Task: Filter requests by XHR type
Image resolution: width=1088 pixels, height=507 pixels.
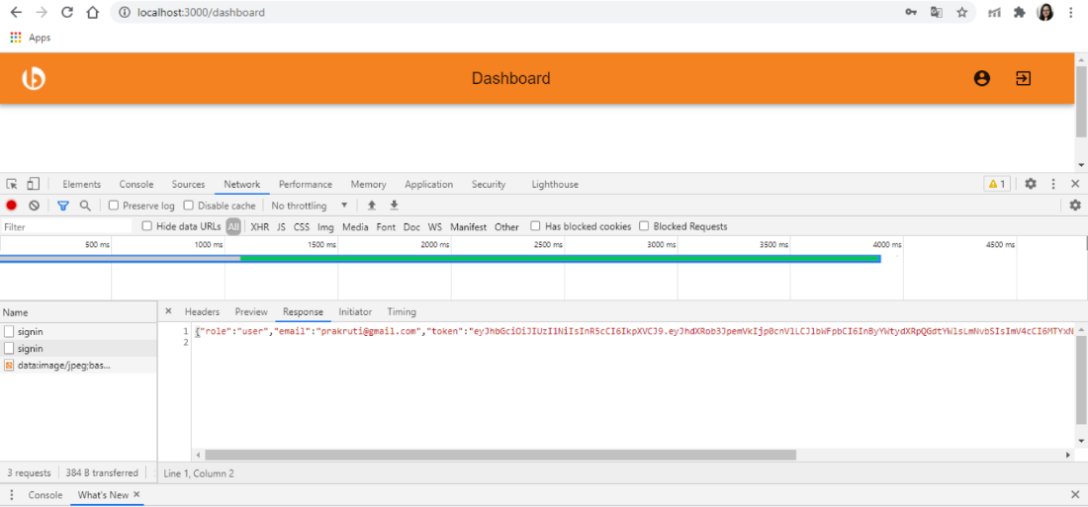Action: pyautogui.click(x=259, y=227)
